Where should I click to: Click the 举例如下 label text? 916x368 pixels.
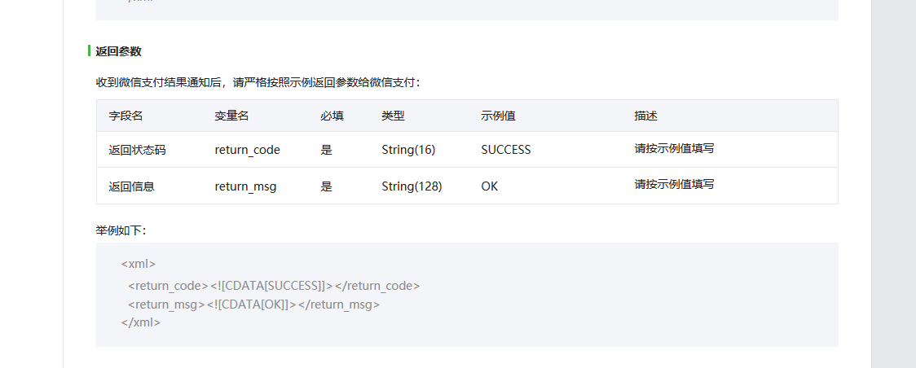click(x=121, y=230)
